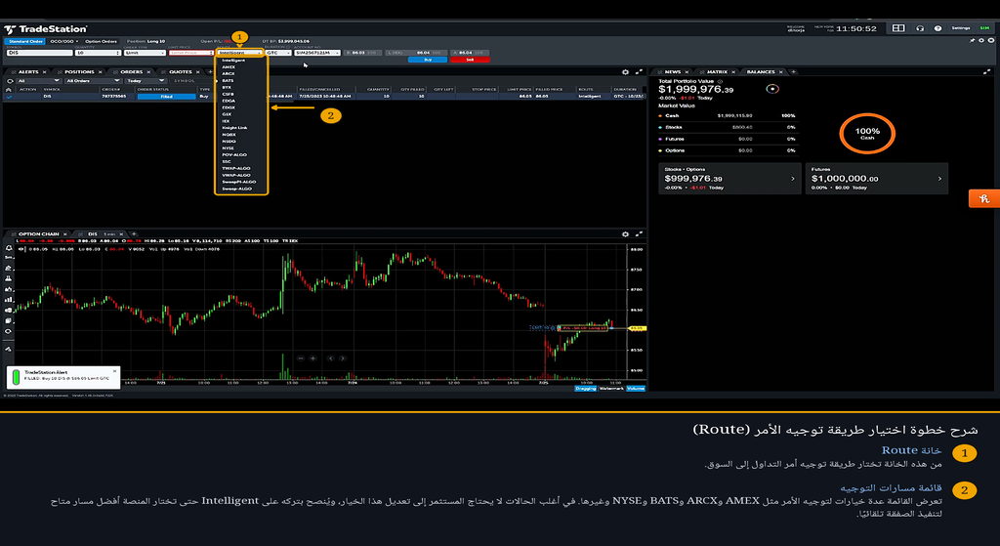Click the colorful portfolio ring icon
The height and width of the screenshot is (546, 1000).
[x=772, y=89]
